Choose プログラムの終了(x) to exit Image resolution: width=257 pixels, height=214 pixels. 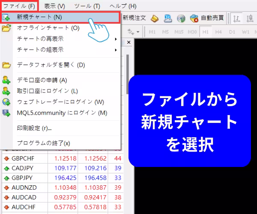pos(60,143)
